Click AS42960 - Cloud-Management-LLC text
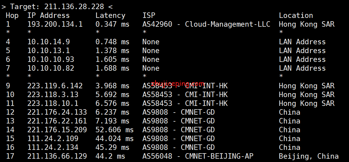349x162 pixels. [x=206, y=24]
